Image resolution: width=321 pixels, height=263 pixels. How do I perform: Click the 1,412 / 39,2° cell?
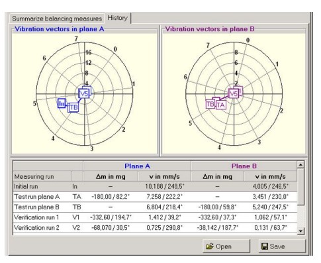[165, 217]
